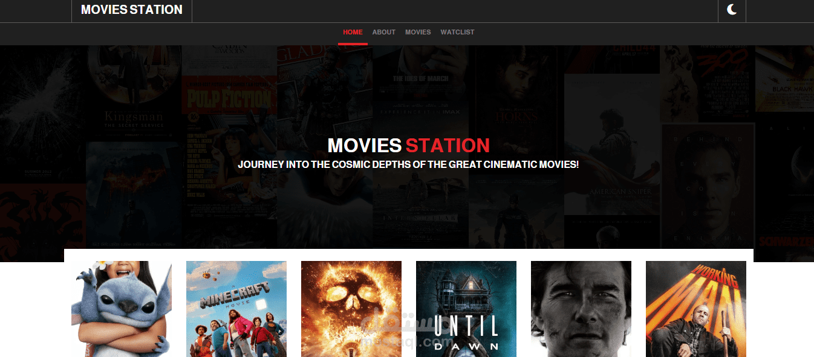
Task: Open the flaming skull movie poster
Action: click(351, 309)
